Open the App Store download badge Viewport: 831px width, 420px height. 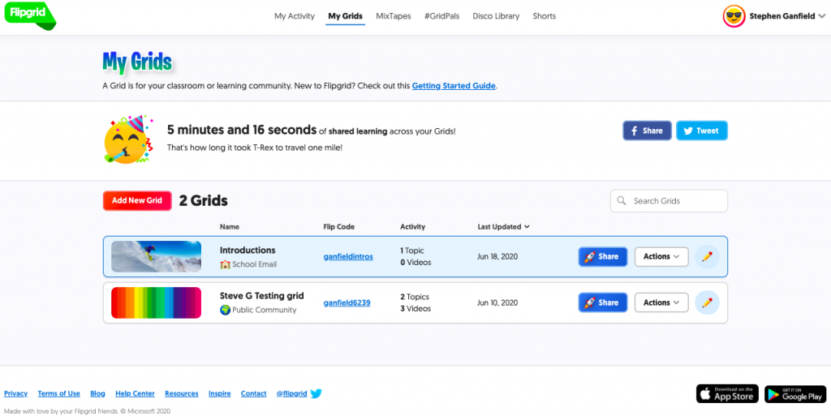(x=727, y=393)
